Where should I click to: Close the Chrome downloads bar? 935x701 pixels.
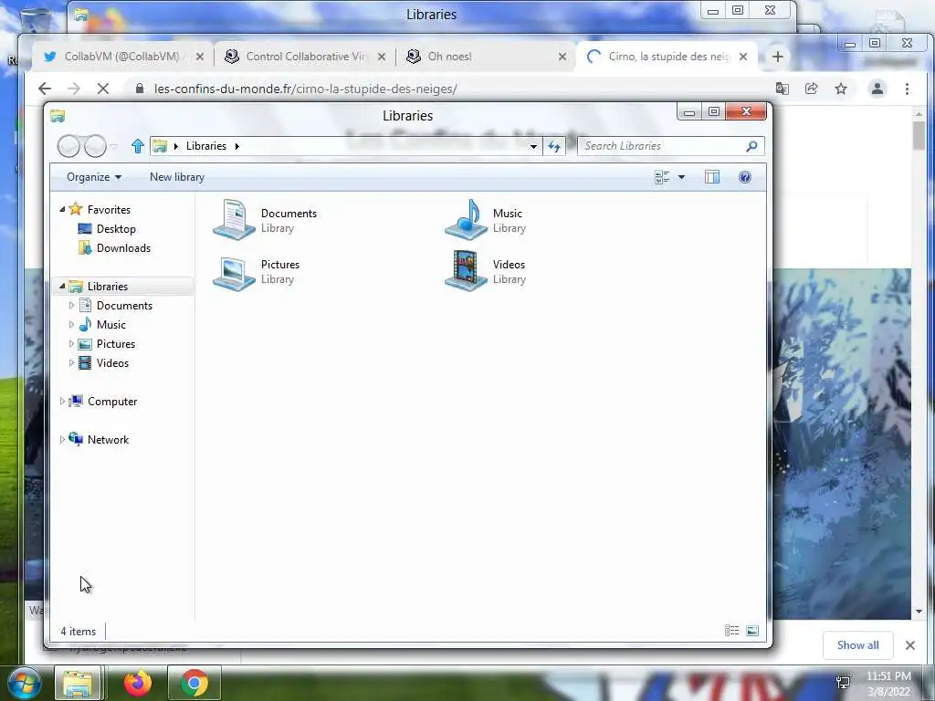[x=910, y=645]
